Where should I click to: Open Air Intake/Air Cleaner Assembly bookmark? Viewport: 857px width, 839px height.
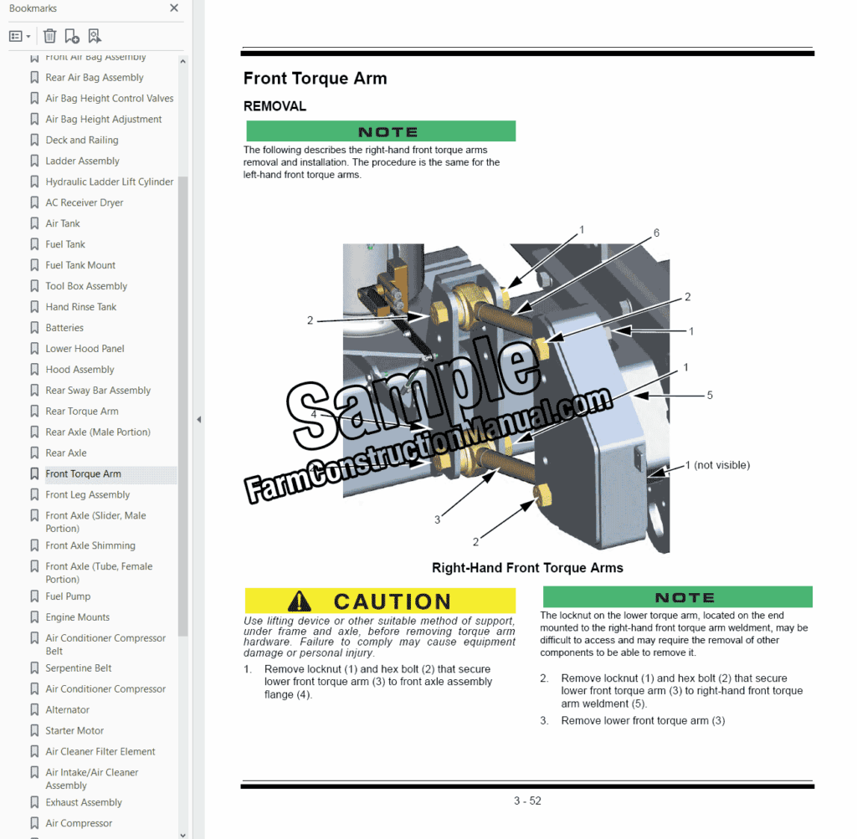92,779
